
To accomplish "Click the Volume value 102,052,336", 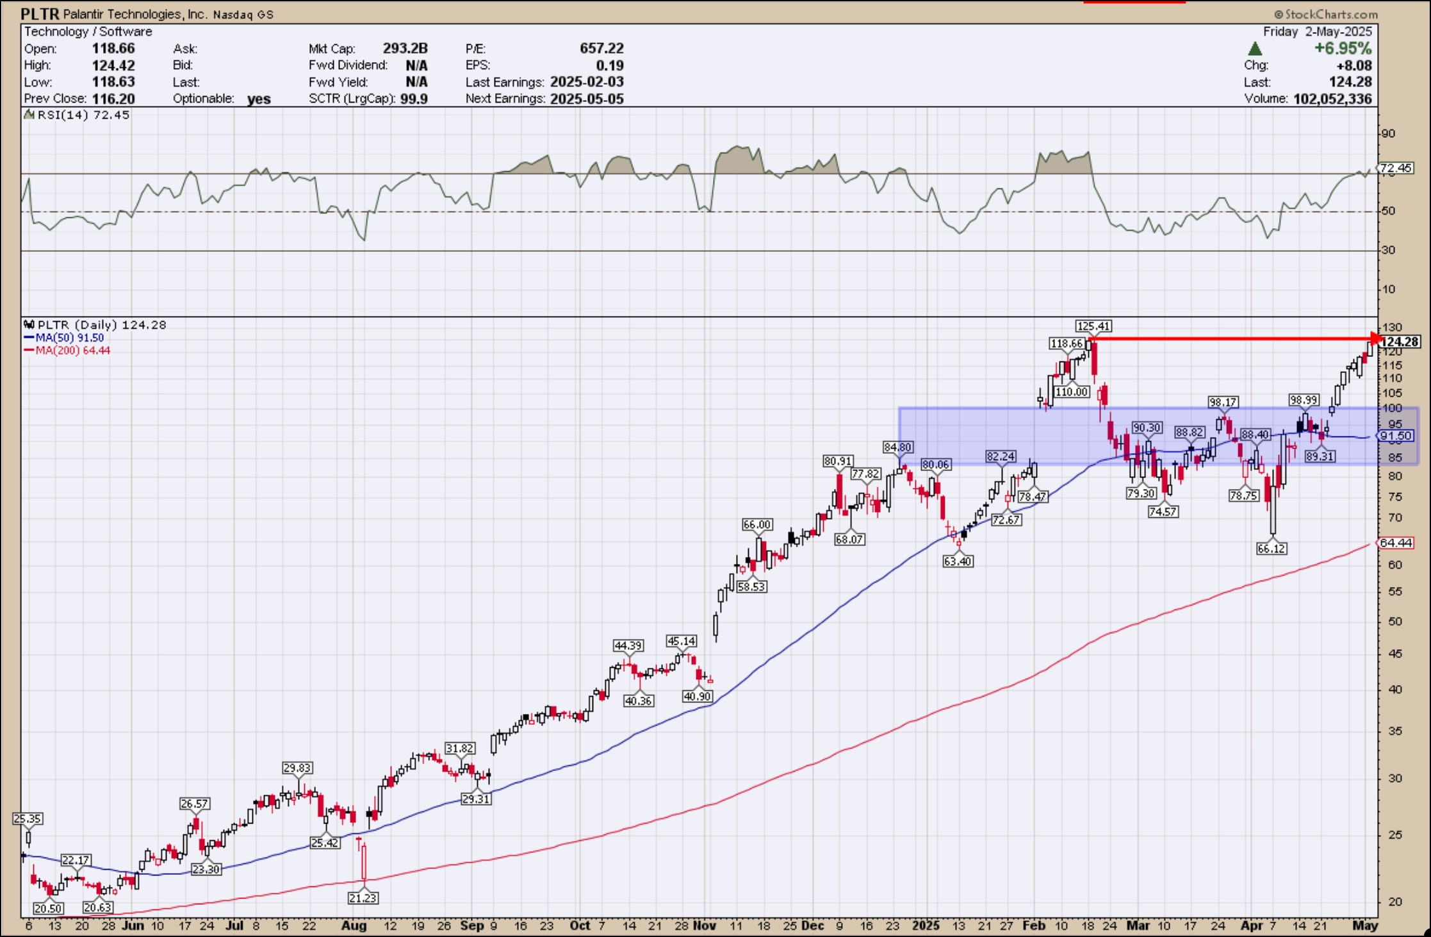I will tap(1332, 99).
